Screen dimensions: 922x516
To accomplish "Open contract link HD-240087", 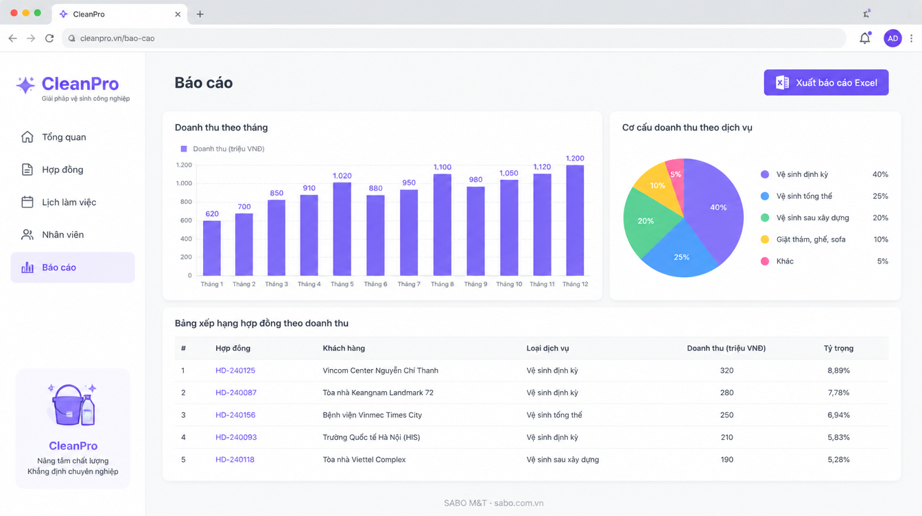I will click(236, 392).
